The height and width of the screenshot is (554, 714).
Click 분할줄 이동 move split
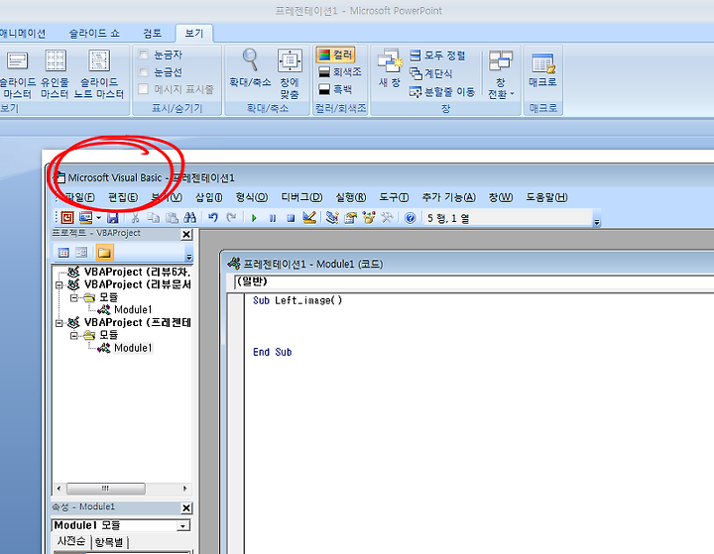pyautogui.click(x=442, y=91)
